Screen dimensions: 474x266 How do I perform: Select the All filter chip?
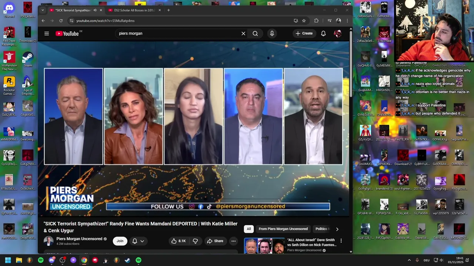pos(249,229)
